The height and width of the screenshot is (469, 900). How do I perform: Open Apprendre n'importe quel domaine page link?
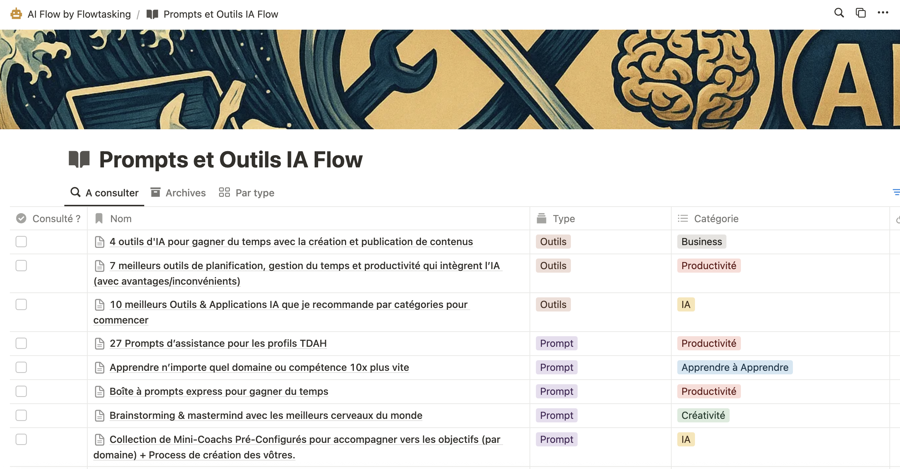tap(259, 367)
